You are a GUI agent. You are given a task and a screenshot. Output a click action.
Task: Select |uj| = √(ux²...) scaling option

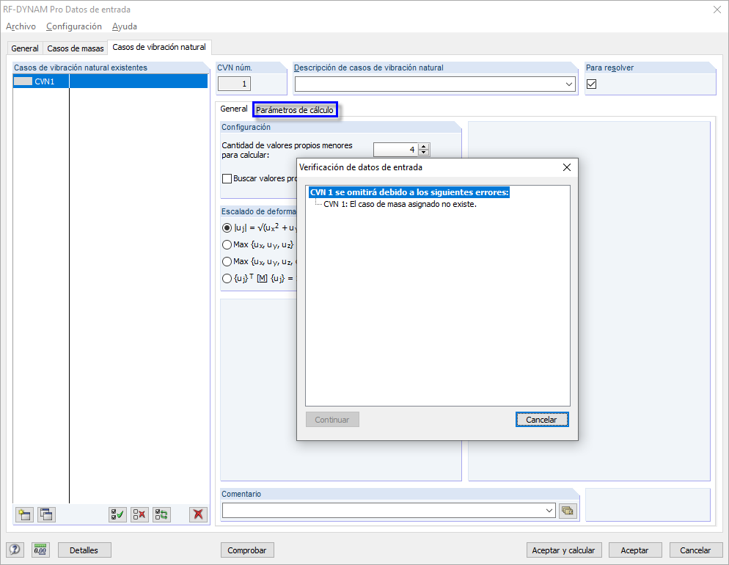(x=227, y=228)
